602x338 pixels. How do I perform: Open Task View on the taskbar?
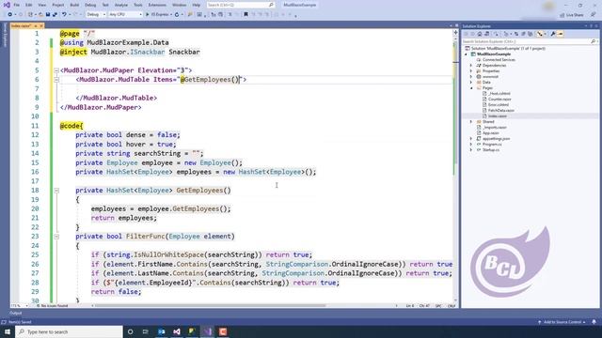coord(146,331)
